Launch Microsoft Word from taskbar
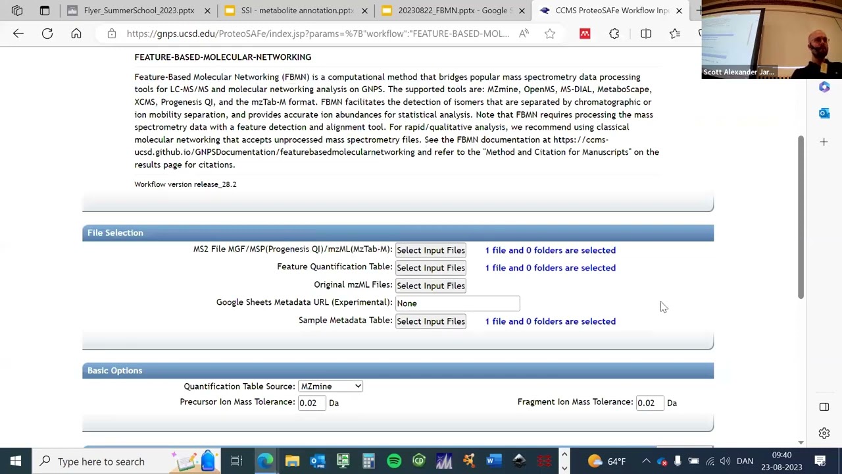The image size is (842, 474). click(494, 461)
